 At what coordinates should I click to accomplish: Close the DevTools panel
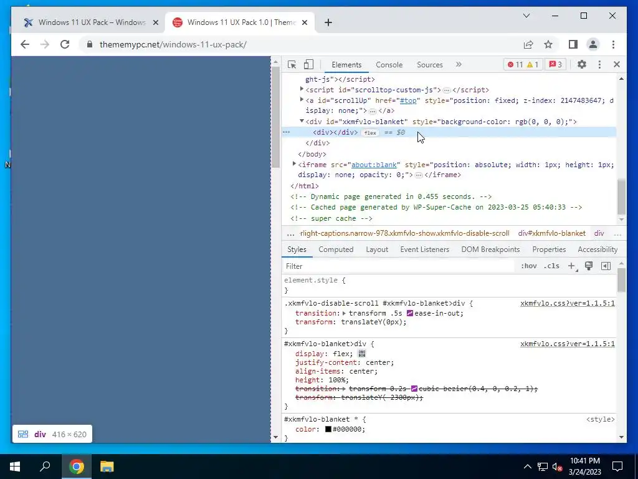coord(616,64)
